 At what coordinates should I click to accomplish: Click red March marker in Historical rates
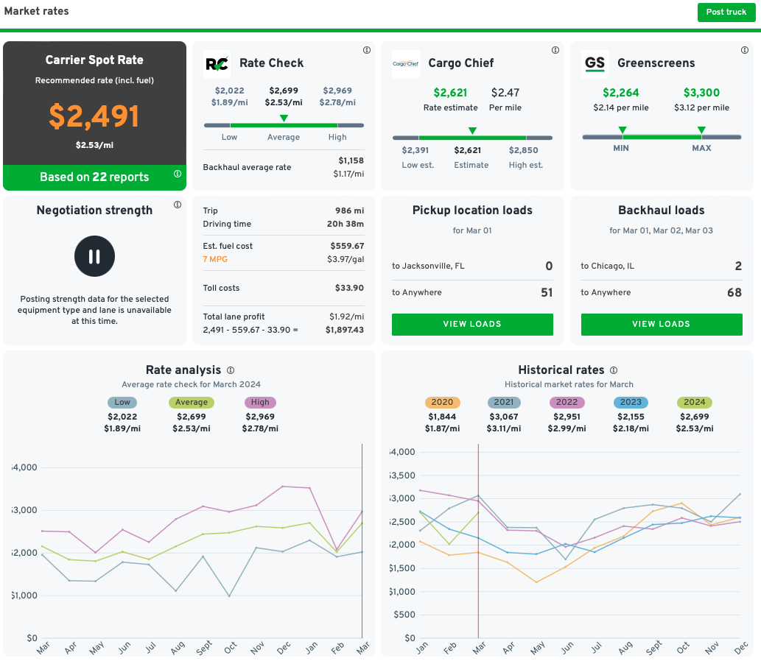[x=478, y=541]
